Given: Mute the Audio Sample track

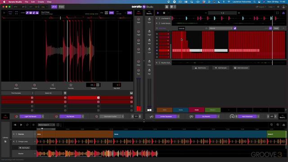Looking at the screenshot, I should [x=157, y=23].
